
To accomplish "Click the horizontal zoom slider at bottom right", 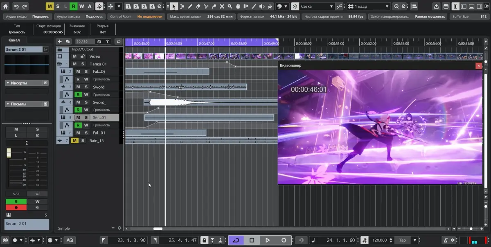I will [471, 229].
